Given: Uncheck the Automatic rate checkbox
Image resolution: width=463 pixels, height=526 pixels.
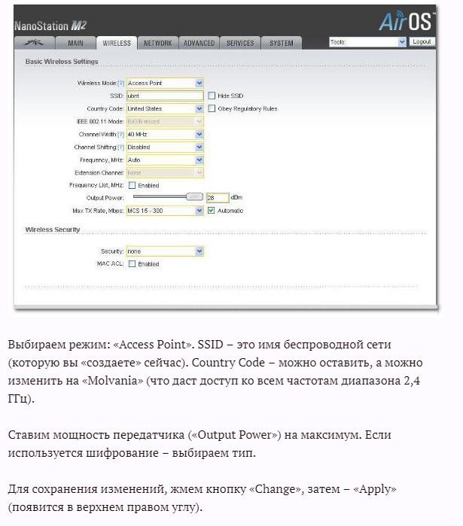Looking at the screenshot, I should click(x=211, y=211).
